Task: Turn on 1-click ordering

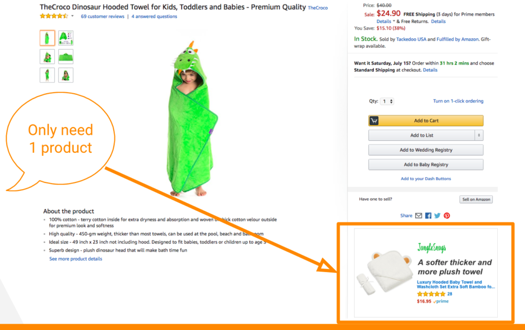Action: pyautogui.click(x=458, y=101)
